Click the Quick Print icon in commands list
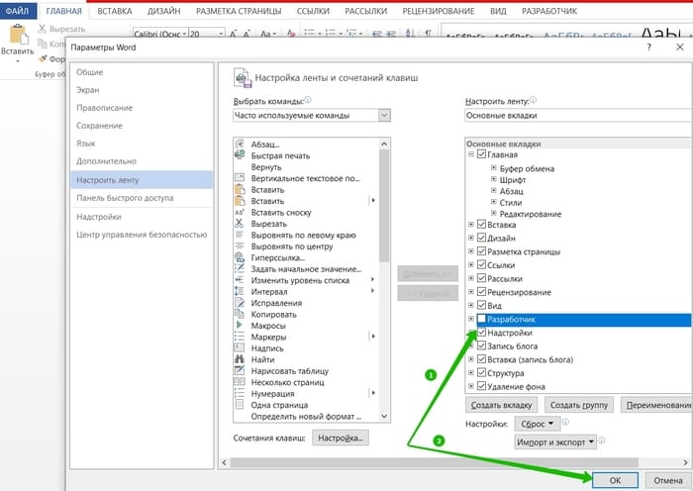693x491 pixels. pyautogui.click(x=240, y=154)
